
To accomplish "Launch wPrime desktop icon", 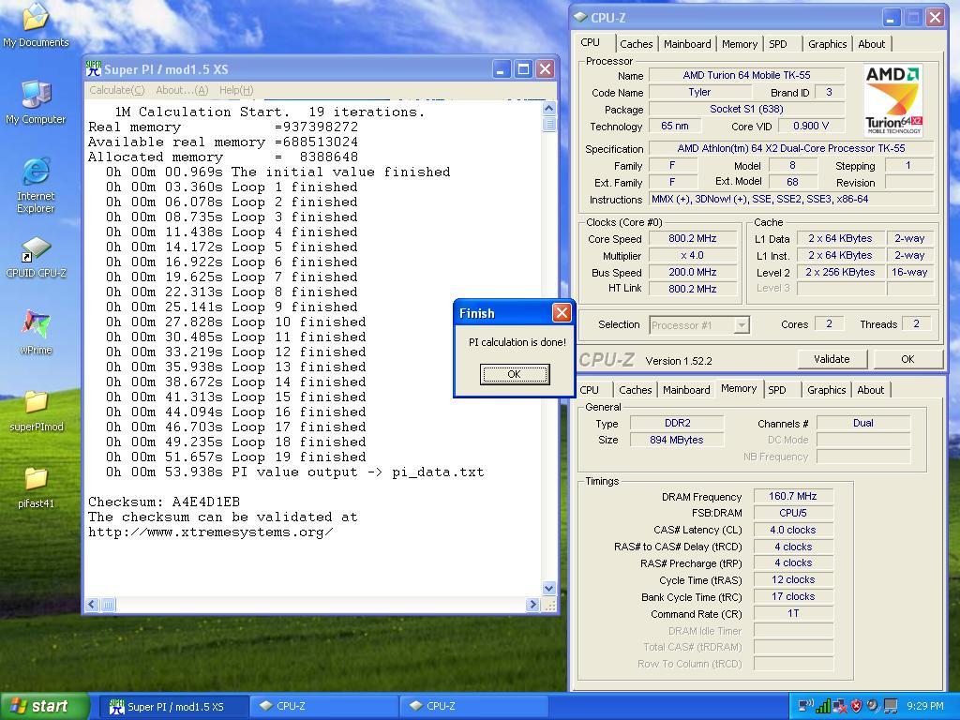I will 36,331.
